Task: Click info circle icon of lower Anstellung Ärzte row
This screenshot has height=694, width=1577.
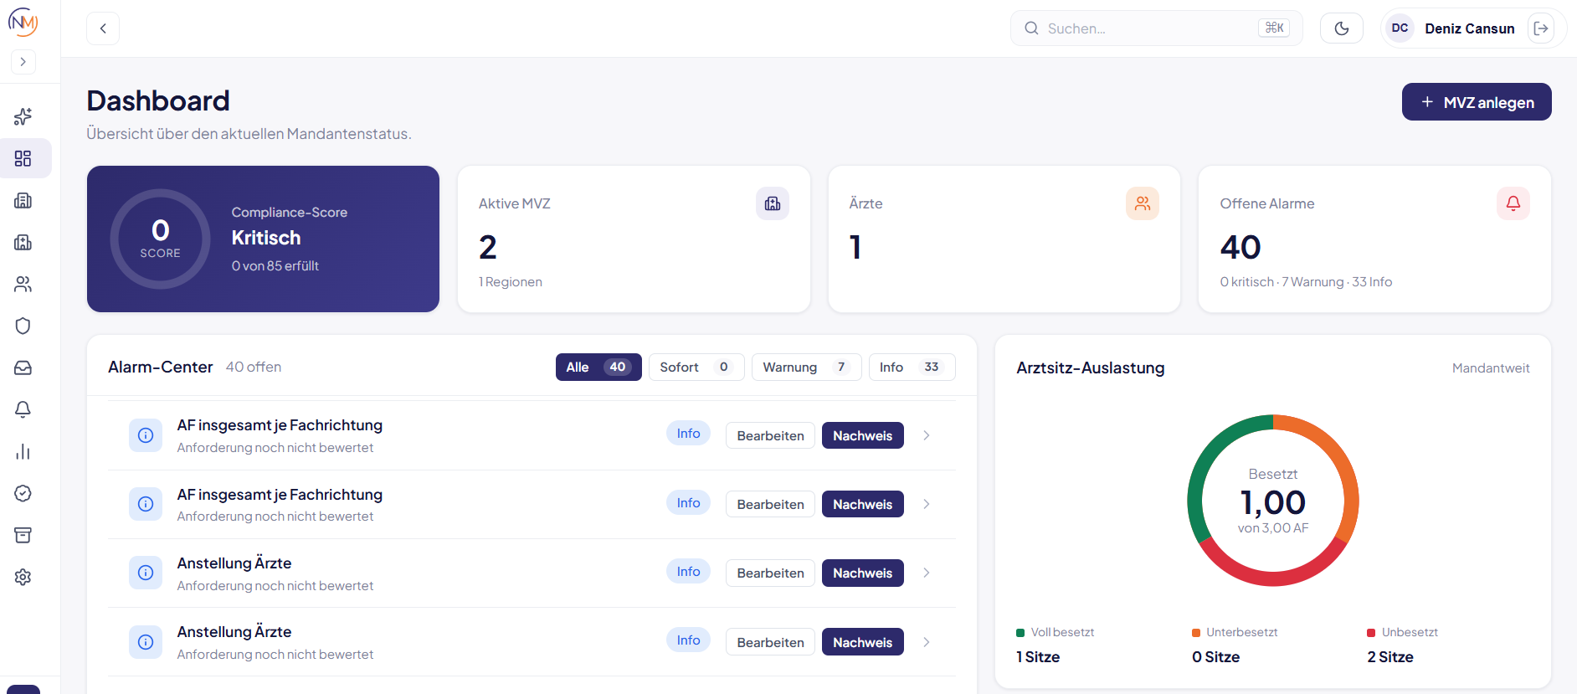Action: point(146,642)
